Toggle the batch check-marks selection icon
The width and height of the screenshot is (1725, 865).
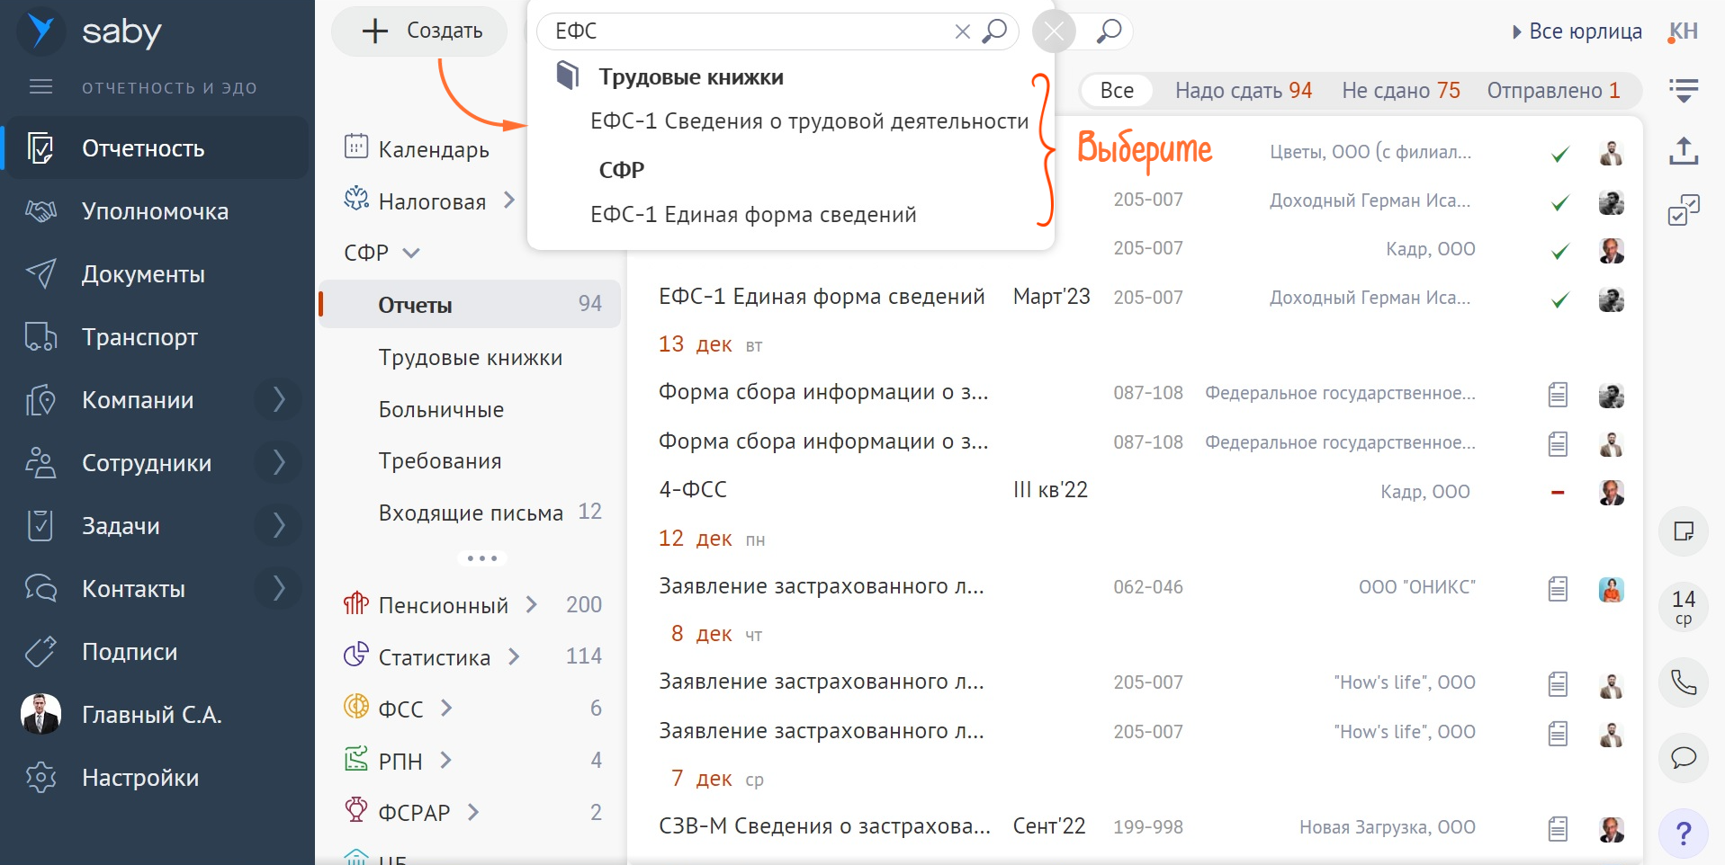pos(1683,210)
